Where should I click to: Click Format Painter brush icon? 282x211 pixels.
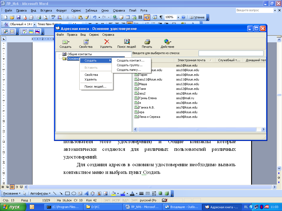(x=87, y=17)
